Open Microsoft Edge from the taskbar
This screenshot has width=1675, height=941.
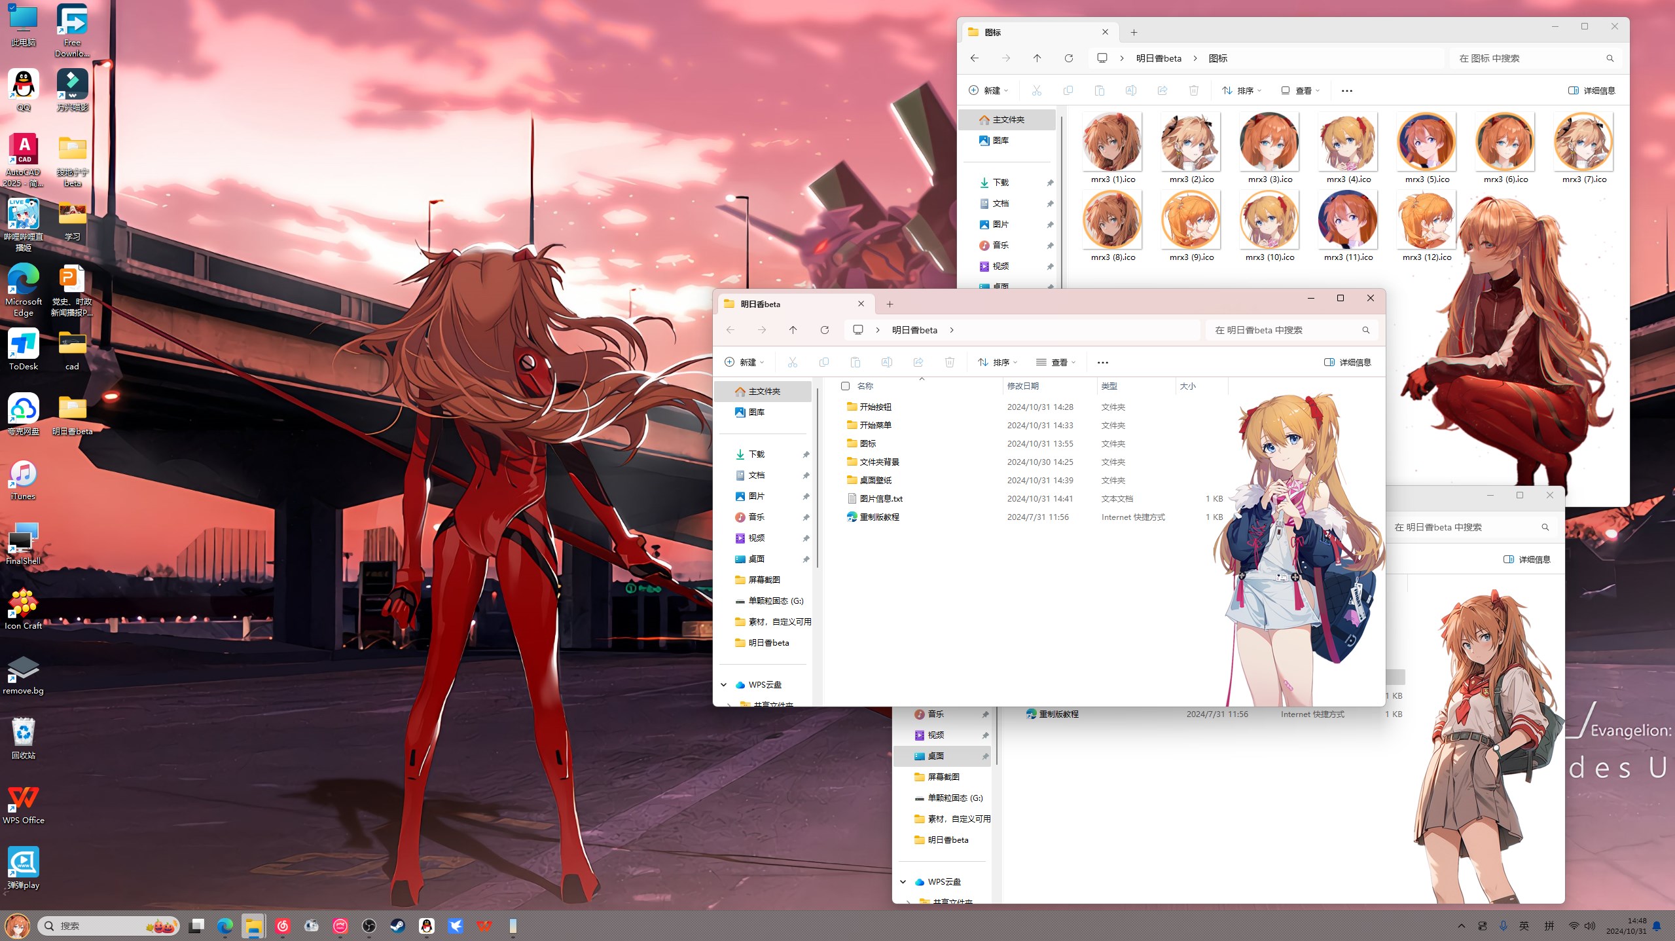(225, 925)
